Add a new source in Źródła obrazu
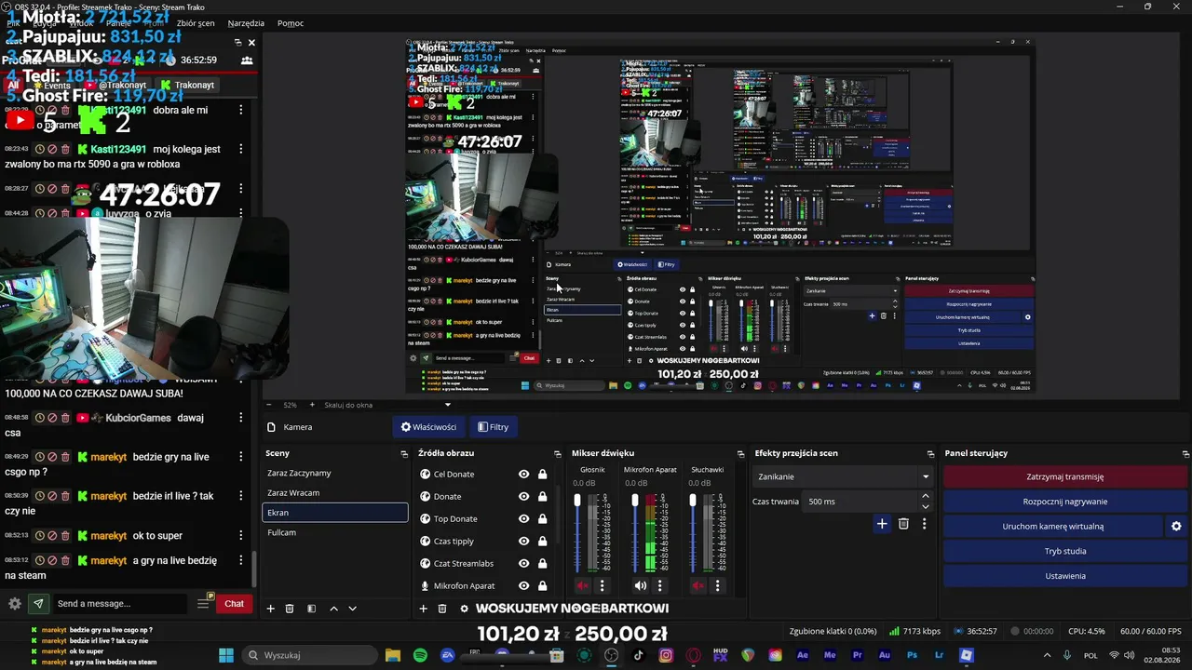The width and height of the screenshot is (1192, 670). click(423, 609)
